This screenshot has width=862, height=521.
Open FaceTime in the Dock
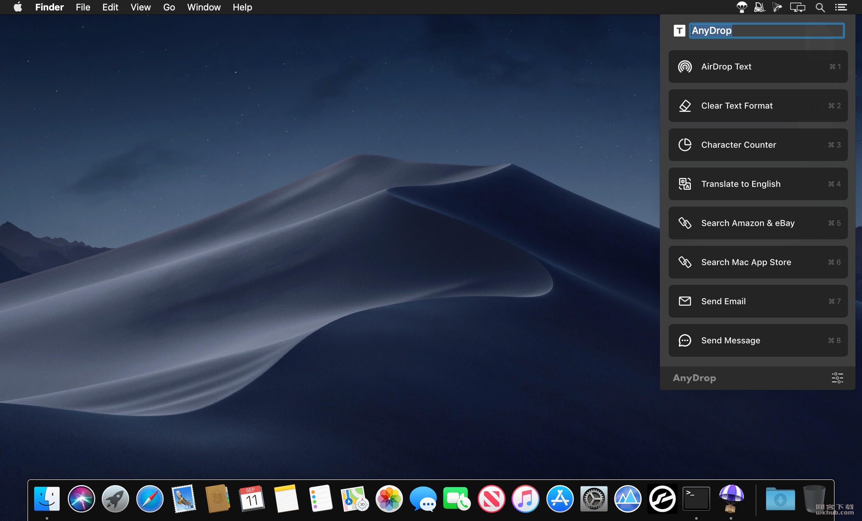pos(457,499)
